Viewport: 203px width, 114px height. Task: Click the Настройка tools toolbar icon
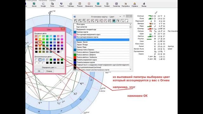[126, 4]
